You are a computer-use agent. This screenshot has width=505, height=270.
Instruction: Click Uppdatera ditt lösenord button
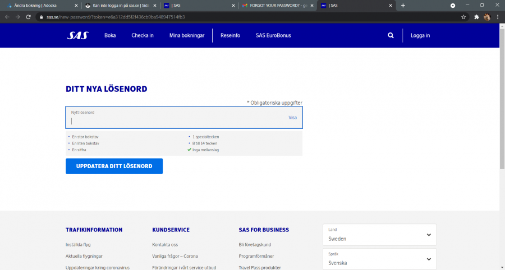tap(114, 166)
